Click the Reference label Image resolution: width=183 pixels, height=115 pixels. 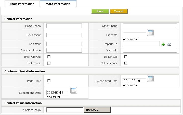(x=34, y=63)
